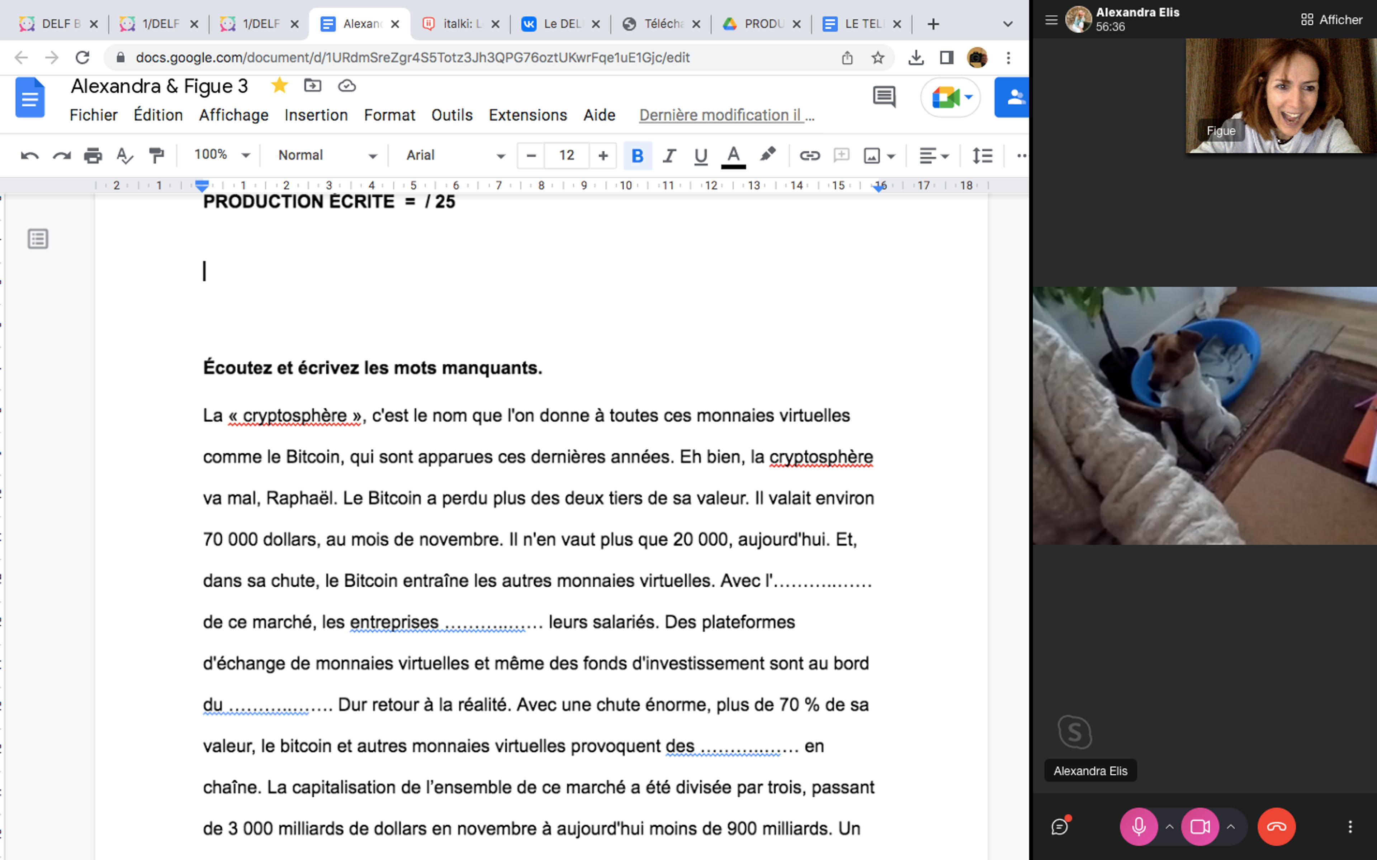Open Skype hamburger menu
The image size is (1377, 860).
1051,20
